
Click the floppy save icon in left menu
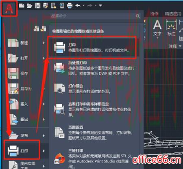pos(13,73)
